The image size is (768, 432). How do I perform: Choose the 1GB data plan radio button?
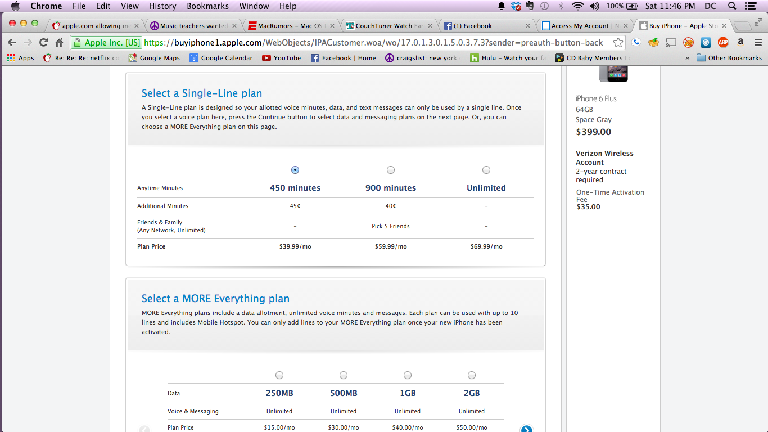click(x=408, y=375)
